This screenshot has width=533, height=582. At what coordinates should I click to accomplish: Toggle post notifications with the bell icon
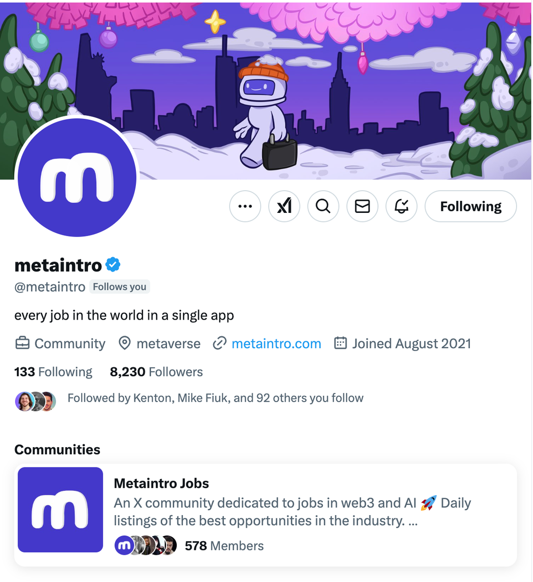click(401, 206)
